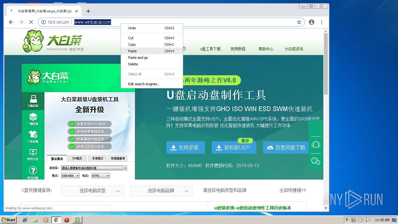Open the 帮助中心 navigation link
This screenshot has height=224, width=398.
coord(266,49)
